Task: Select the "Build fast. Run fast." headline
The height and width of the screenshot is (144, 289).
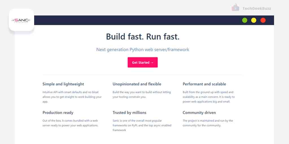Action: 143,37
